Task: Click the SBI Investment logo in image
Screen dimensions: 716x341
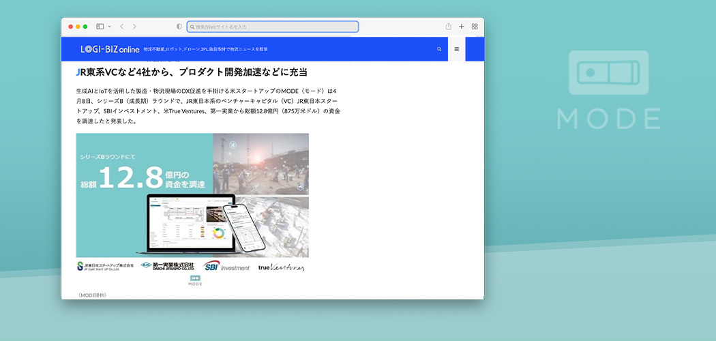Action: coord(226,267)
